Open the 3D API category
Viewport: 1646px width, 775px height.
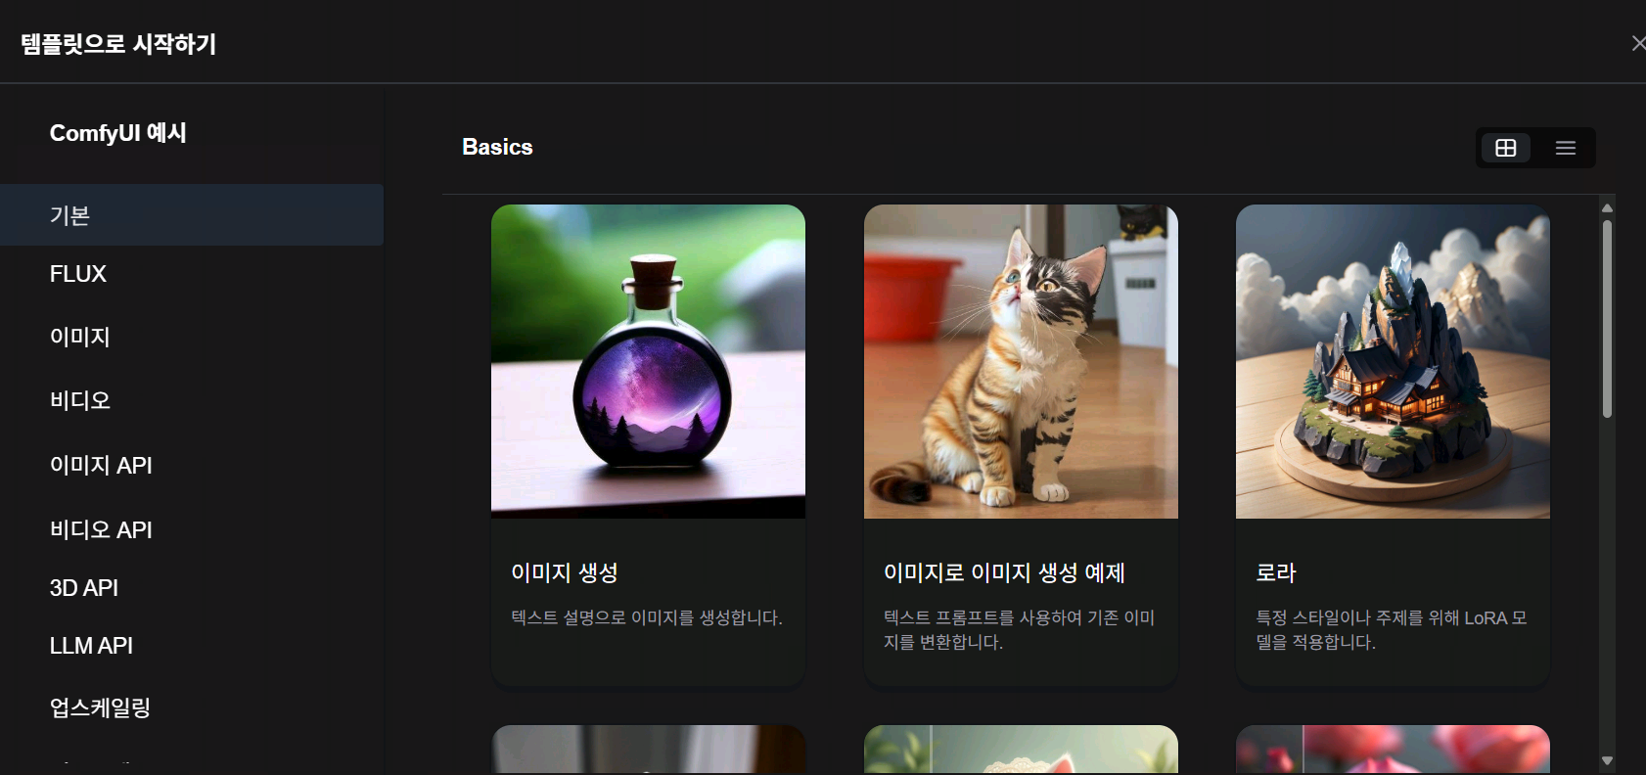pos(192,588)
